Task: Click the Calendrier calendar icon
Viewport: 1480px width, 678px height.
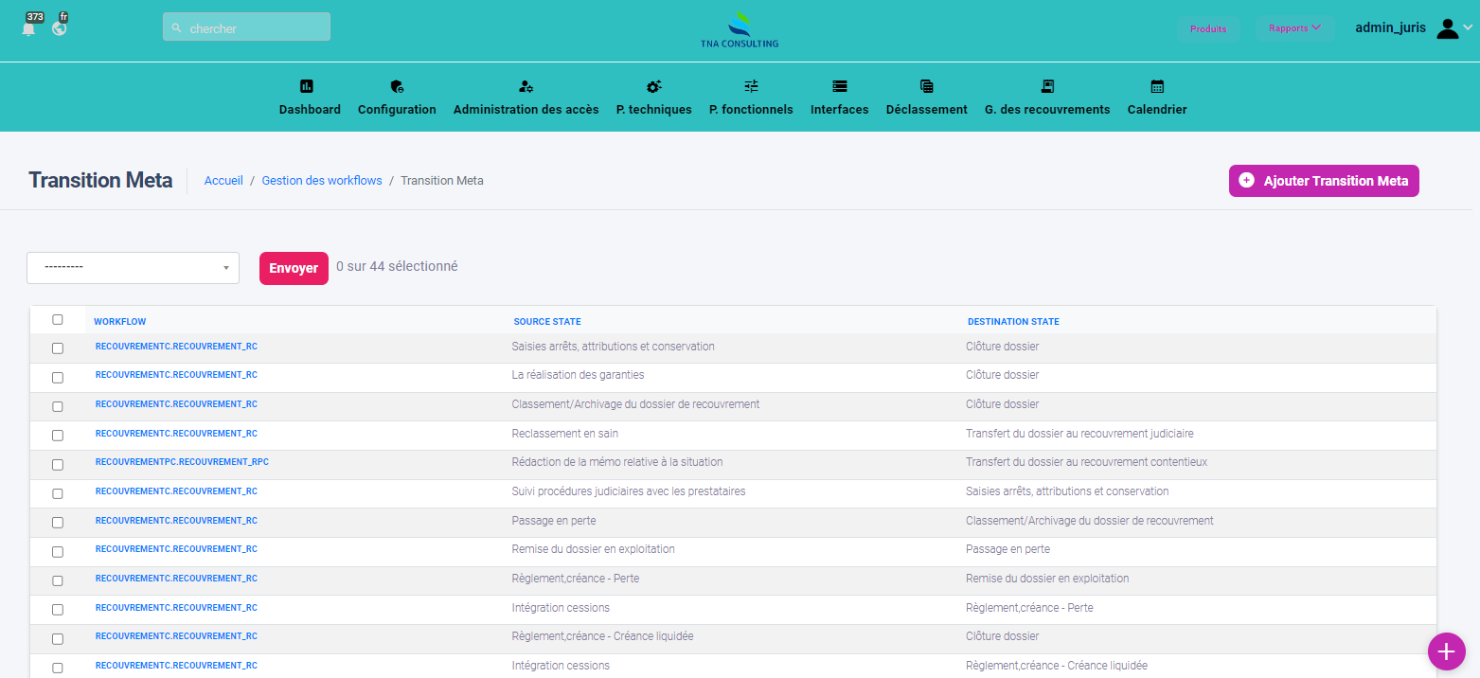Action: (x=1157, y=86)
